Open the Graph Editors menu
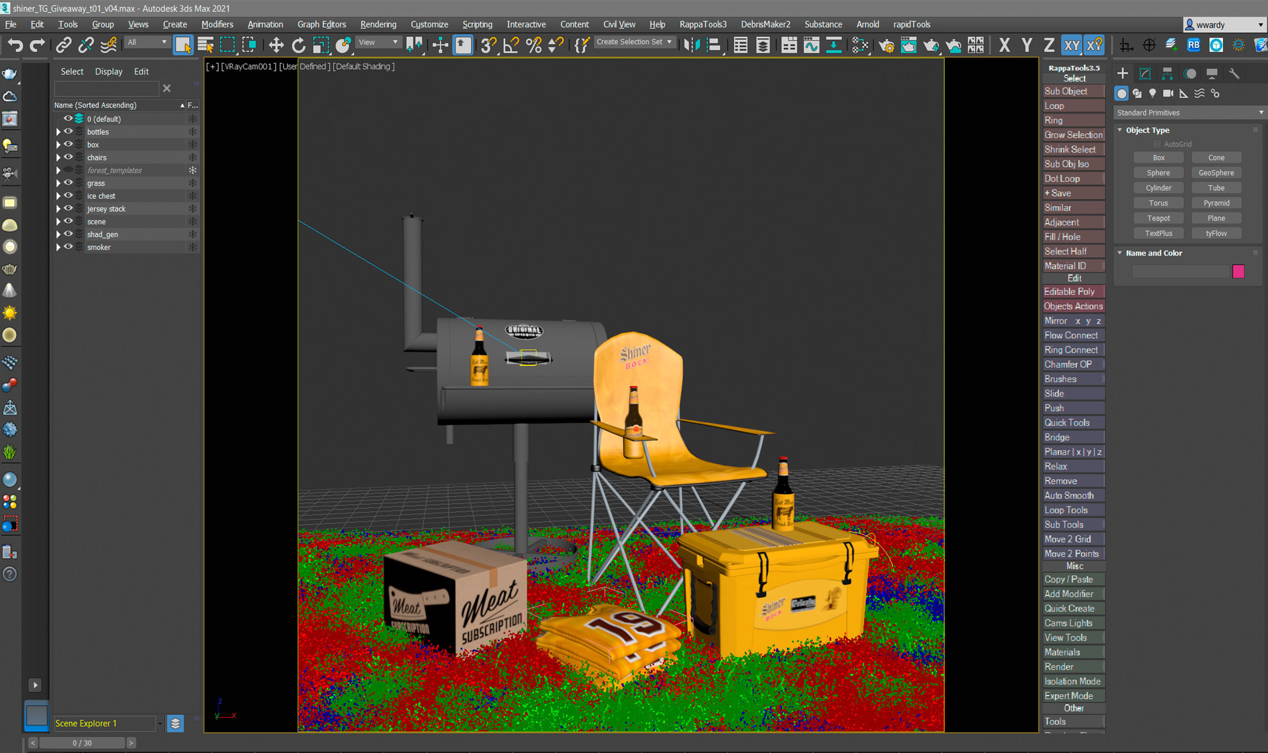Screen dimensions: 1268x753 (322, 25)
